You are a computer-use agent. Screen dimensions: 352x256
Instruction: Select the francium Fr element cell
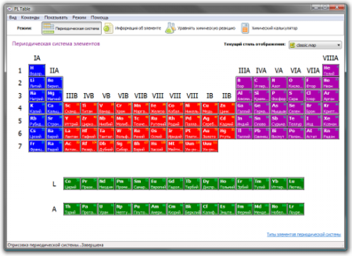(37, 146)
